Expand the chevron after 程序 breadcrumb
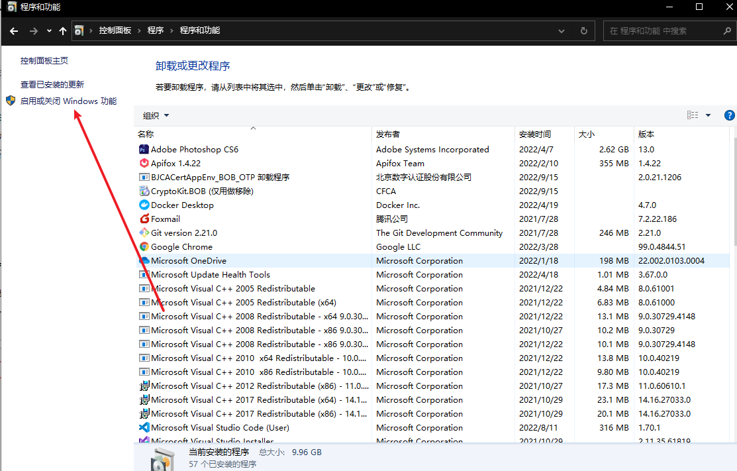737x471 pixels. click(x=172, y=30)
